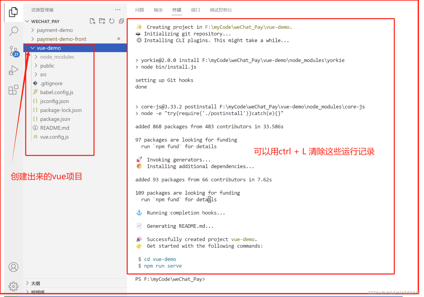Click the 'npm run serve' command text
Viewport: 424px width, 297px height.
pos(163,266)
